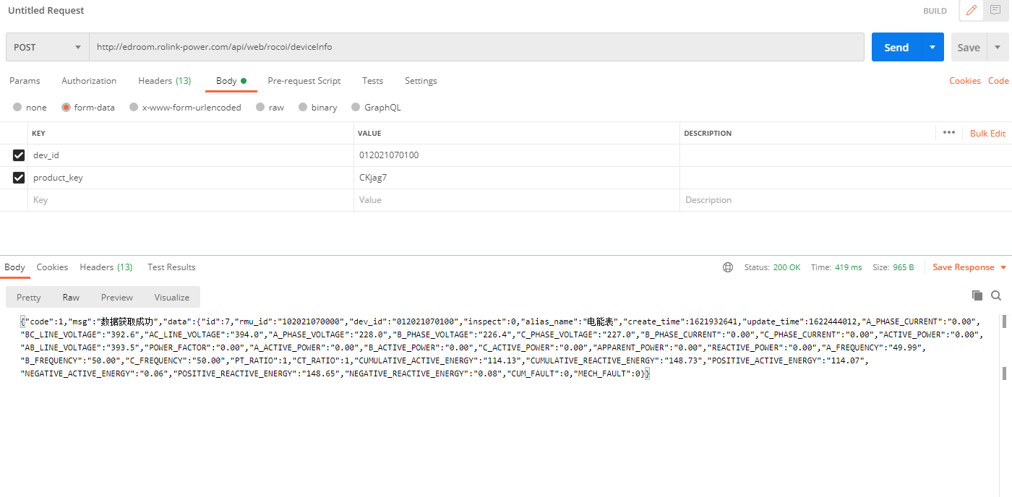Open the Cookies link at right
1012x497 pixels.
[965, 81]
